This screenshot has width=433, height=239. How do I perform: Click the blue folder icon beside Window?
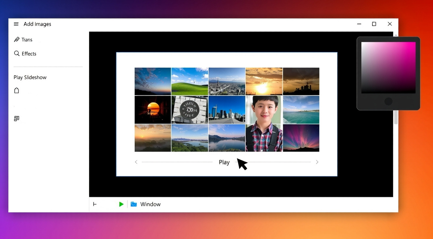click(x=133, y=204)
